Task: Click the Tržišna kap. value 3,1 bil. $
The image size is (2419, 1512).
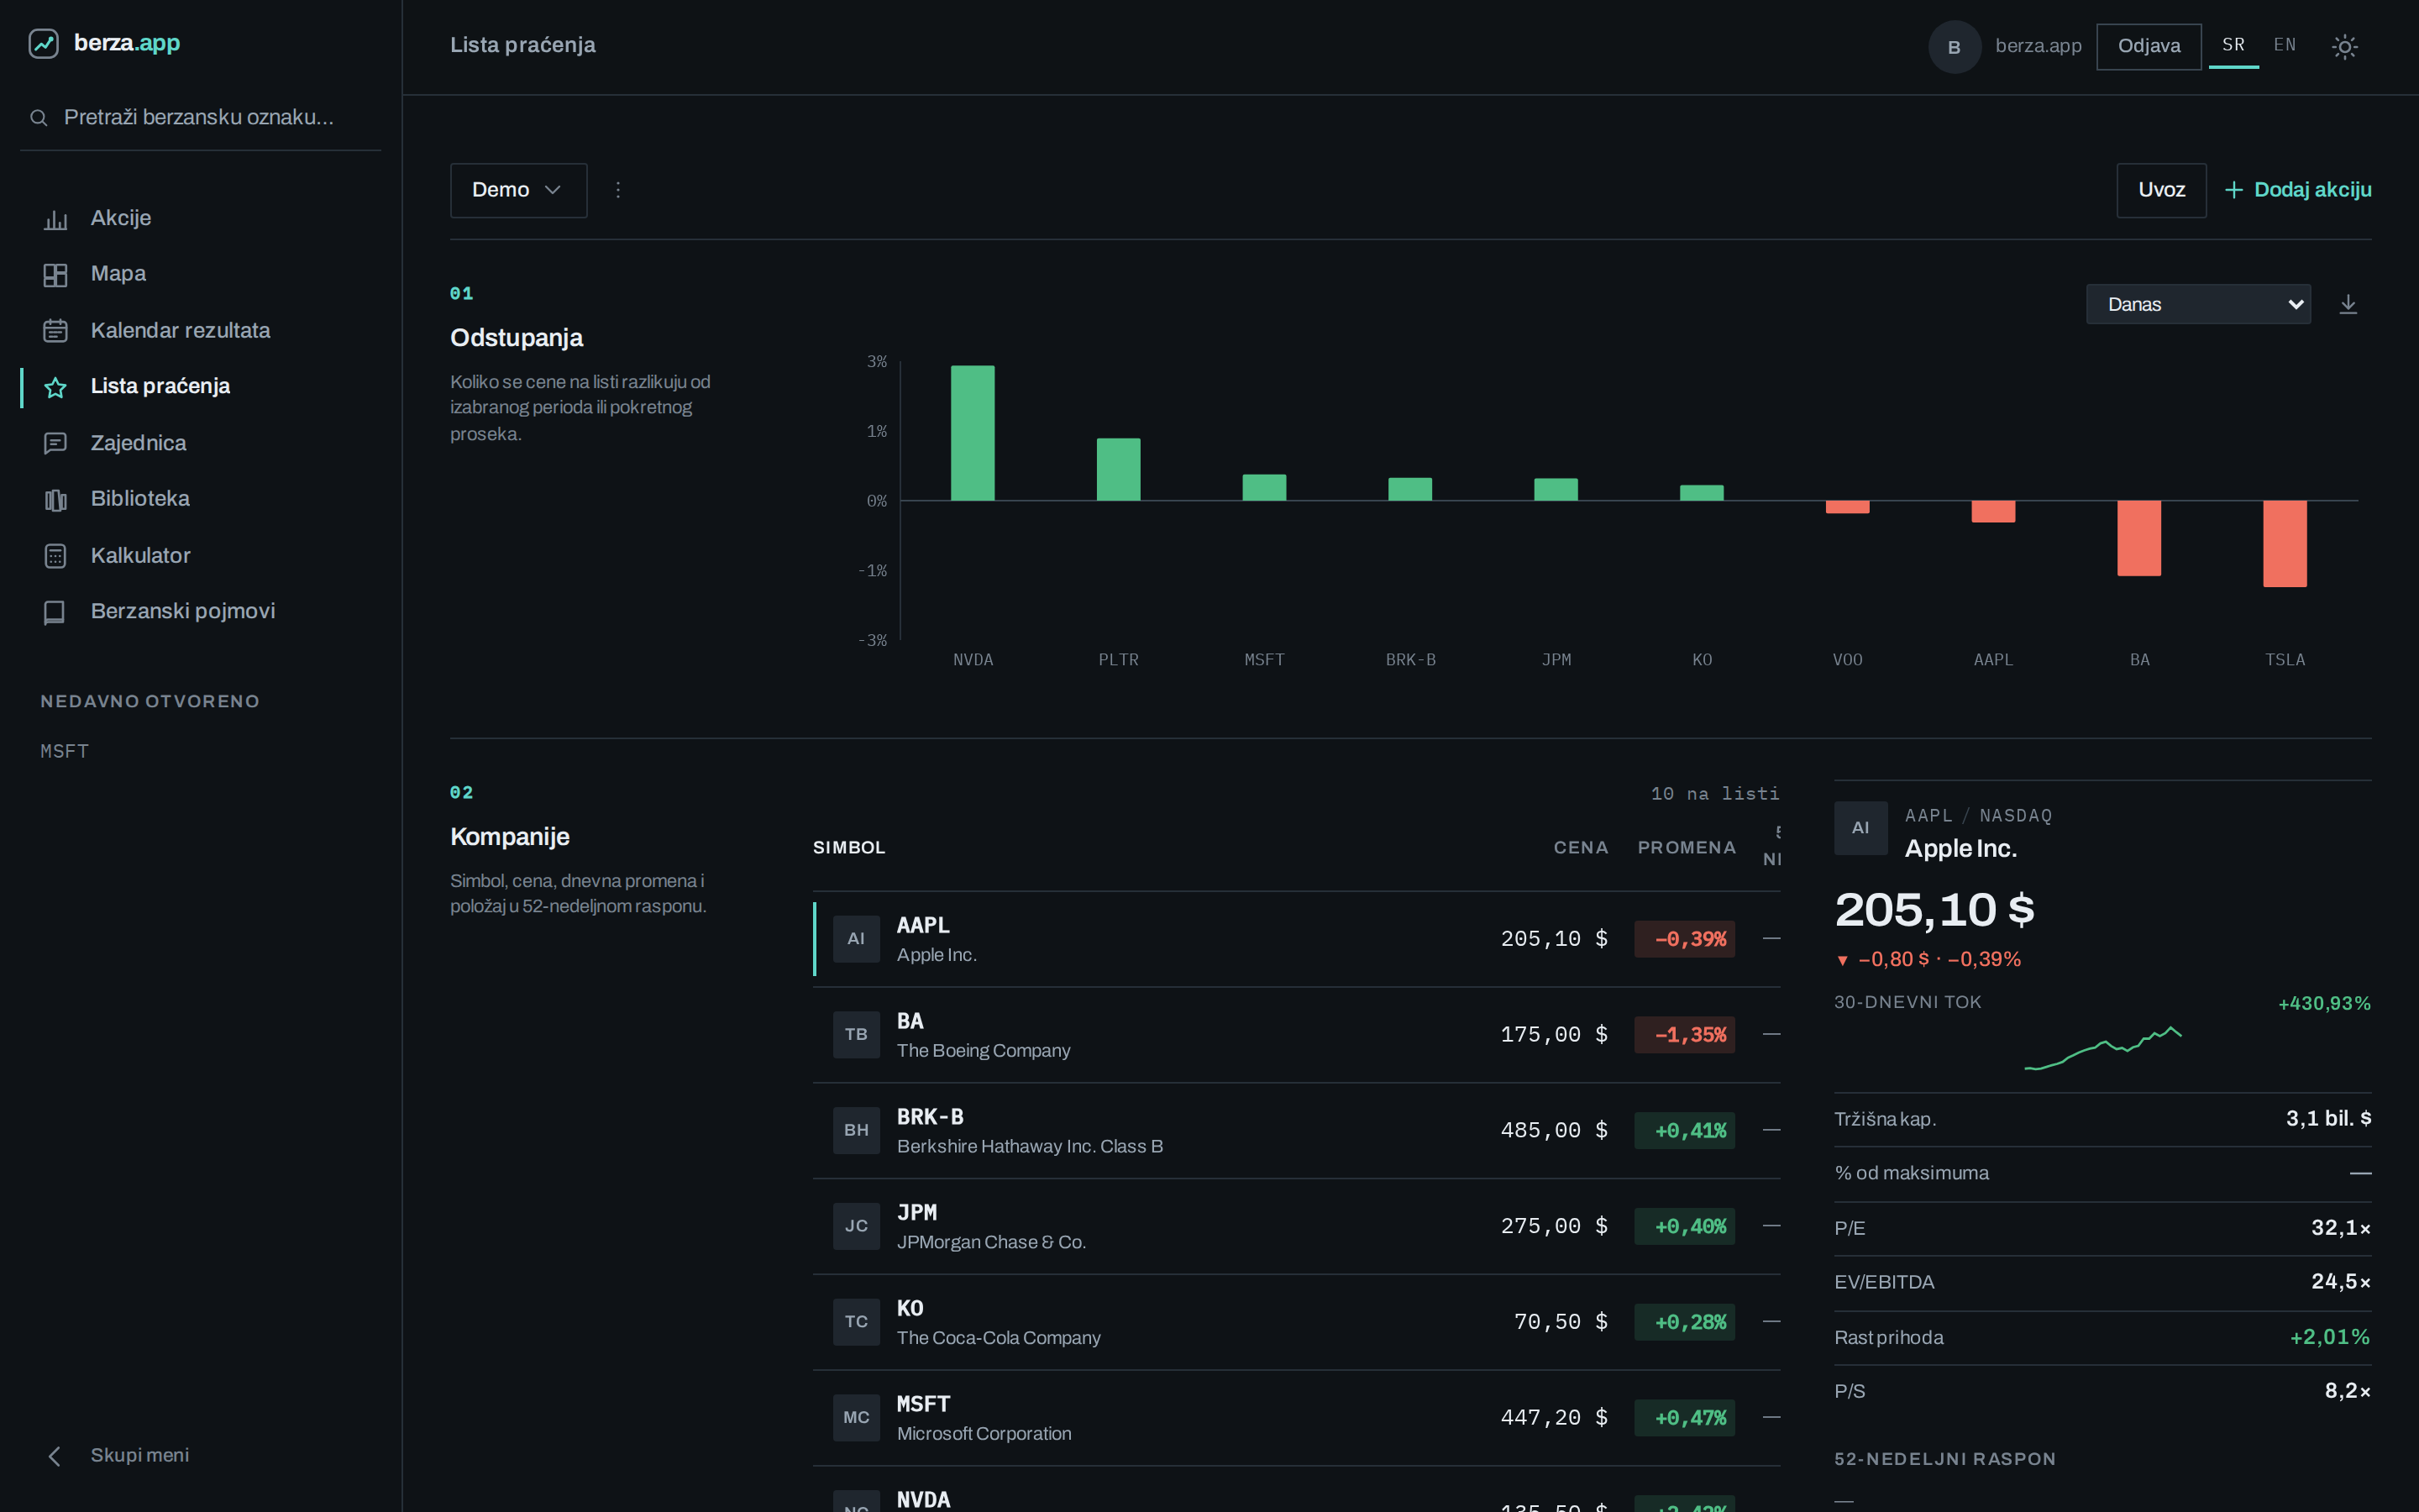Action: coord(2328,1119)
